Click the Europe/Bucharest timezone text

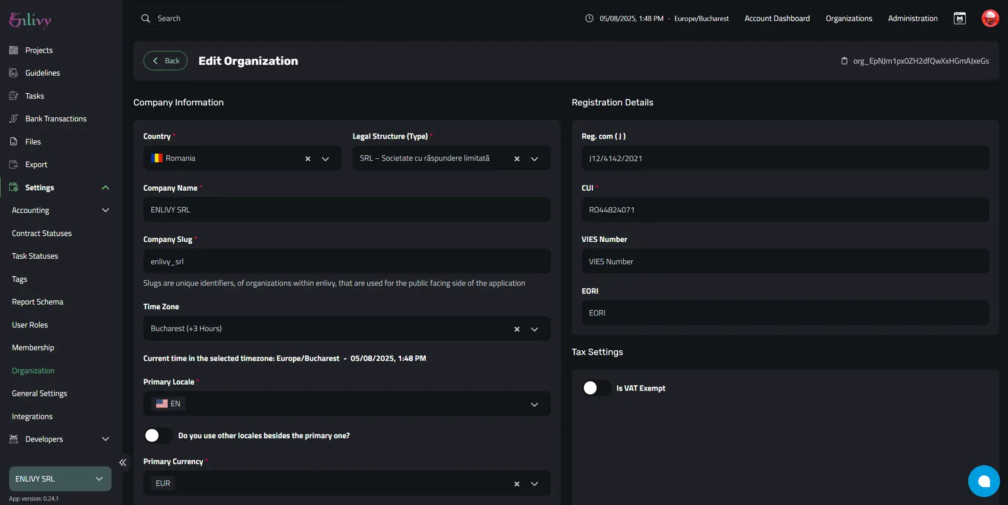(x=701, y=19)
